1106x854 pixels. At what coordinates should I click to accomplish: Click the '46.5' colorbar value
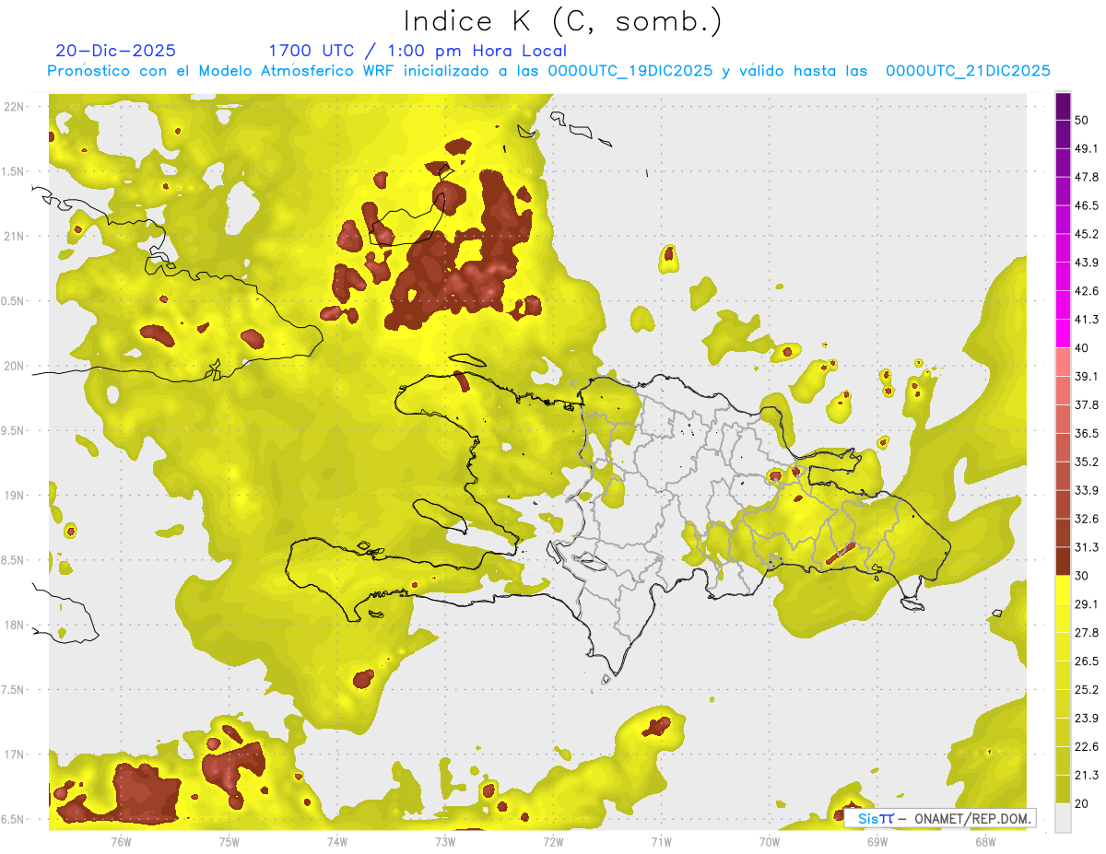(x=1087, y=205)
